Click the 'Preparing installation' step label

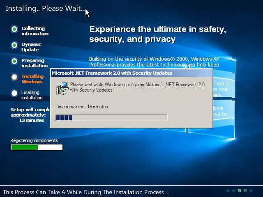tap(35, 63)
